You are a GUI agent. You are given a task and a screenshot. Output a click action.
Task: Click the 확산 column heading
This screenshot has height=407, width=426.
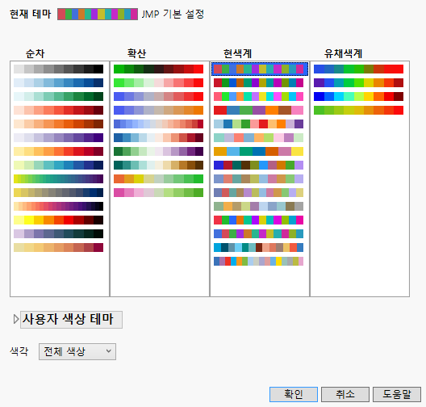tap(136, 53)
